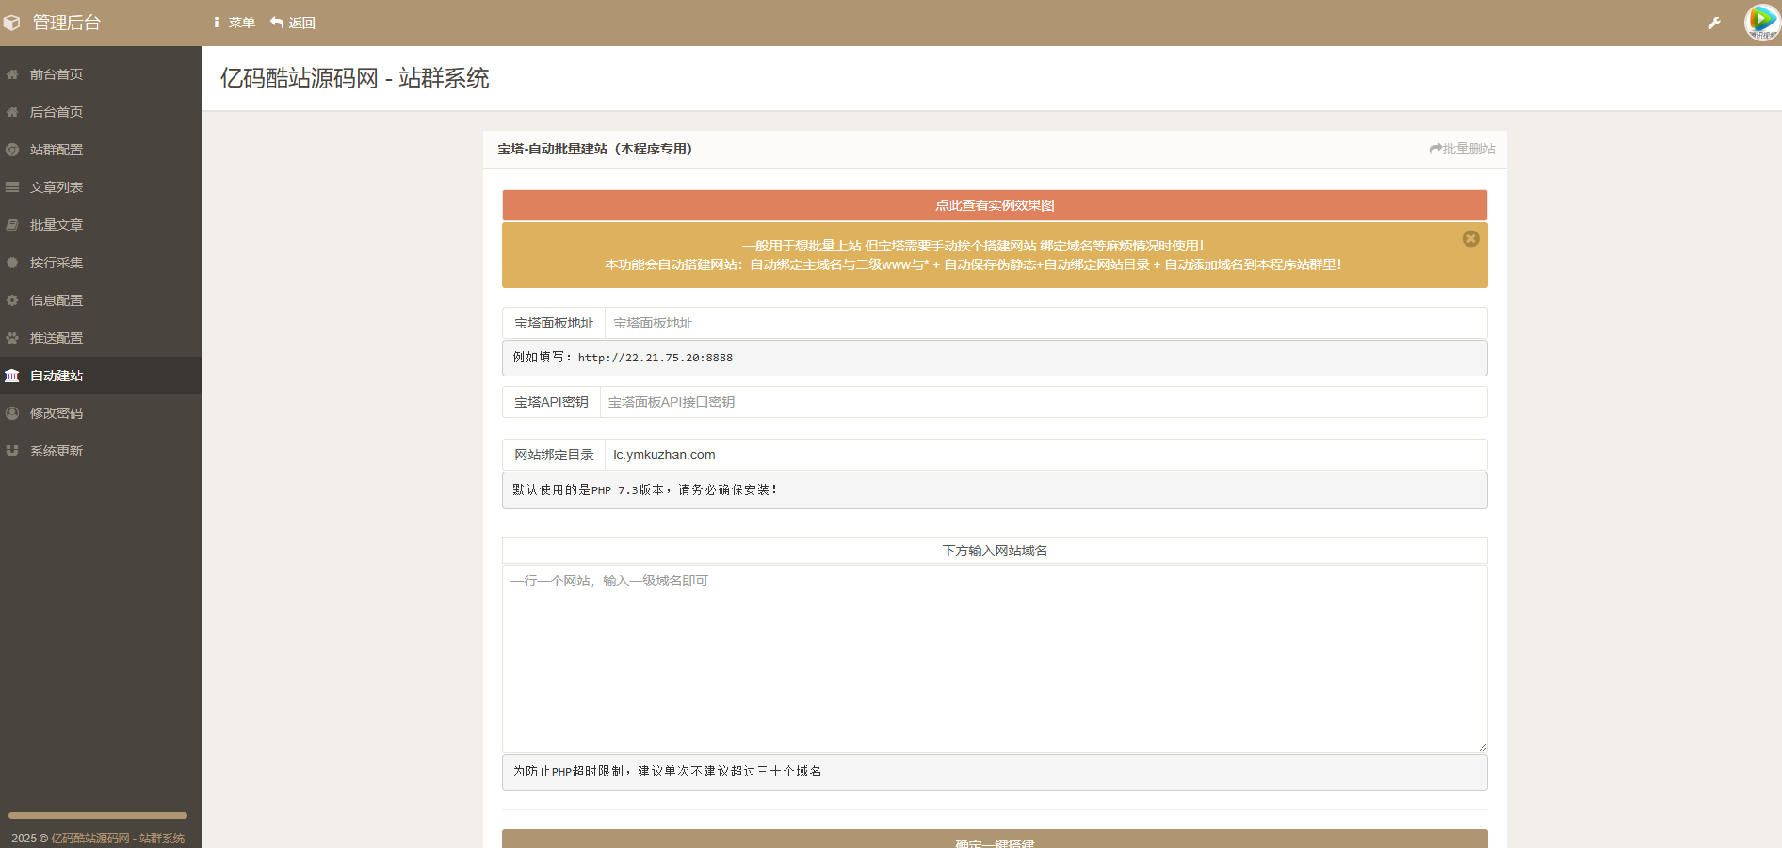Click the 返回 back button

[293, 23]
